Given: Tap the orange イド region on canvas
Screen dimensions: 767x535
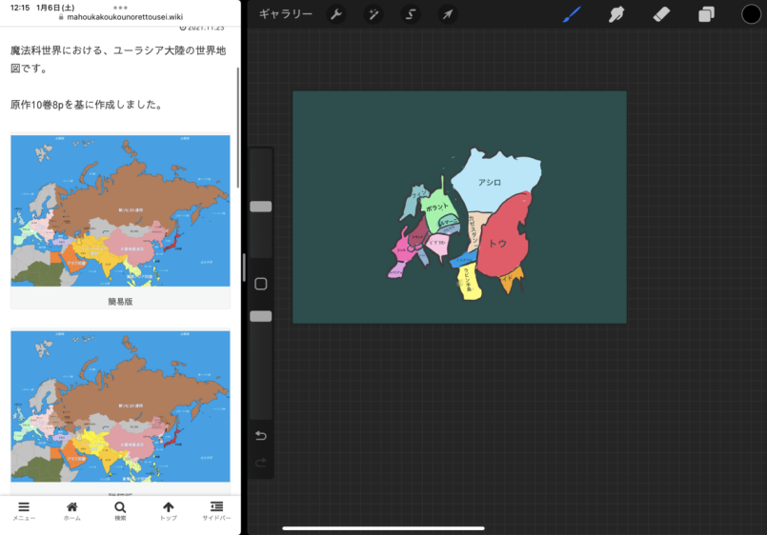Looking at the screenshot, I should tap(511, 280).
